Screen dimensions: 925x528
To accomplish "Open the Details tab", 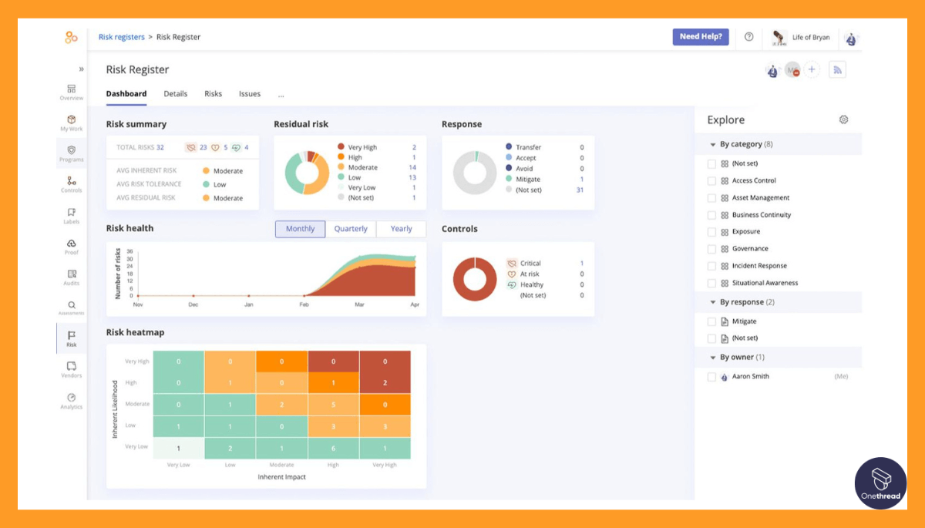I will pos(176,93).
